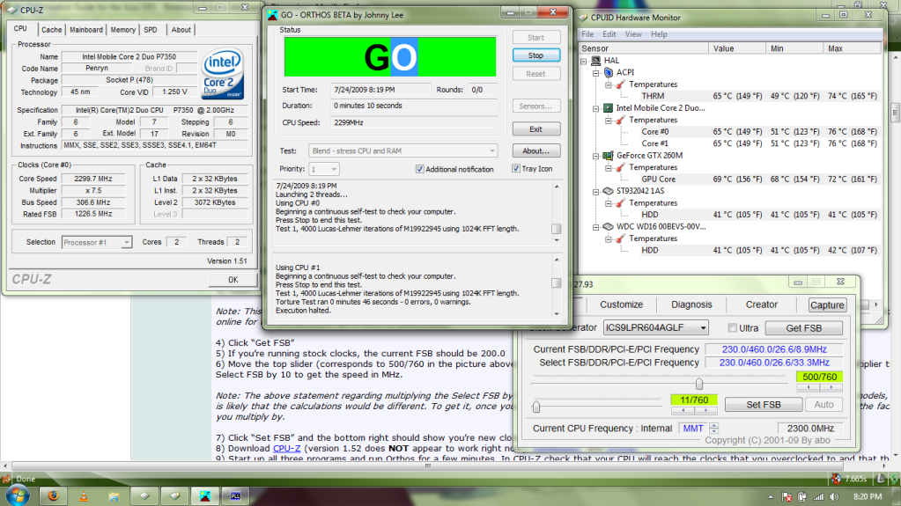Image resolution: width=901 pixels, height=506 pixels.
Task: Open File menu in Hardware Monitor
Action: tap(587, 34)
